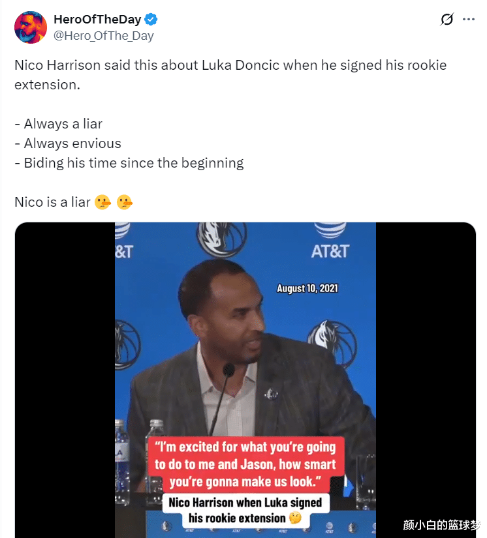Click the first lying-face emoji
Viewport: 487px width, 538px height.
[x=102, y=202]
